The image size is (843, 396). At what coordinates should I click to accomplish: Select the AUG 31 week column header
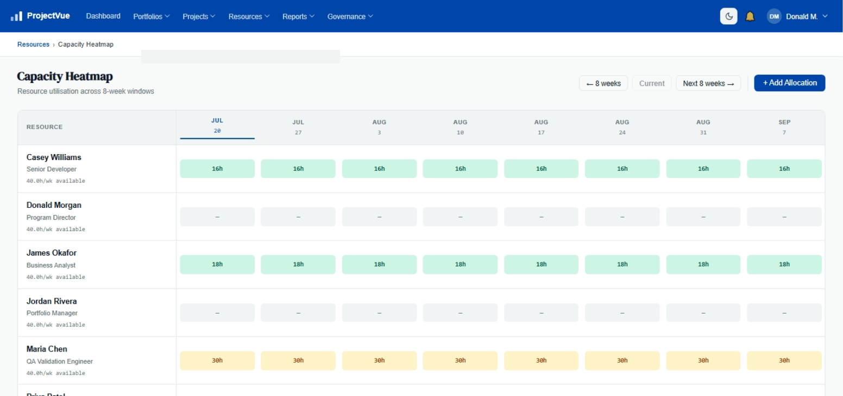coord(703,127)
